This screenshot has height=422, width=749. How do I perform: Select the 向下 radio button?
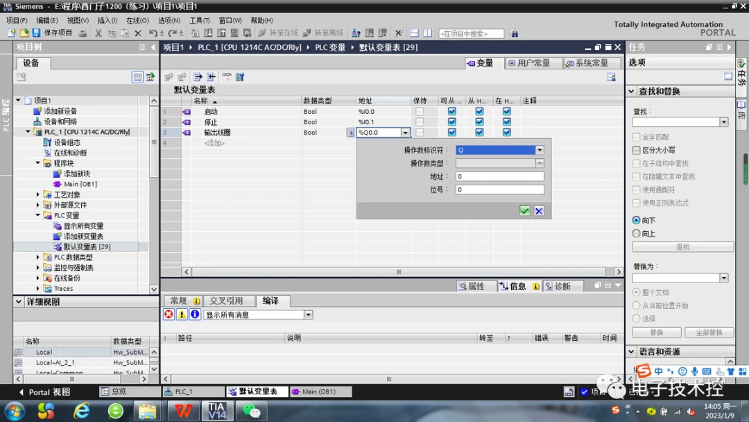[636, 220]
